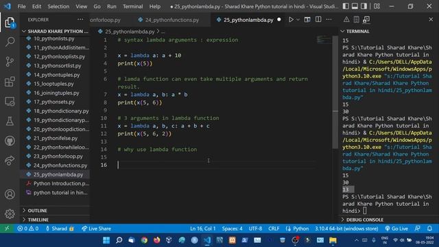Switch to the 25_pythonlambda.py tab
The image size is (439, 247).
[x=248, y=20]
